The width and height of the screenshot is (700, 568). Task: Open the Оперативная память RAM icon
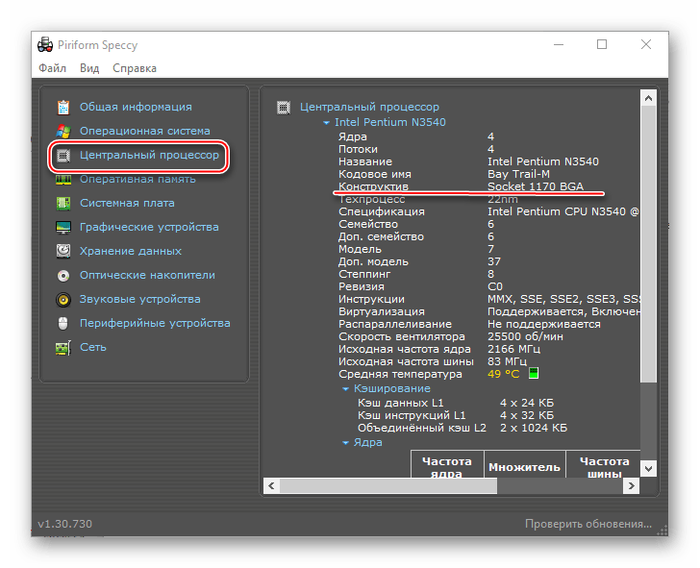pos(63,179)
